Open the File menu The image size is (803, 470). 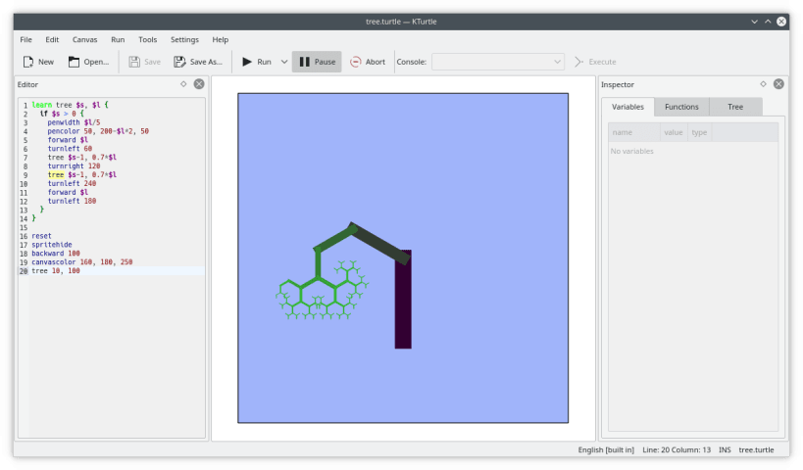[x=26, y=39]
